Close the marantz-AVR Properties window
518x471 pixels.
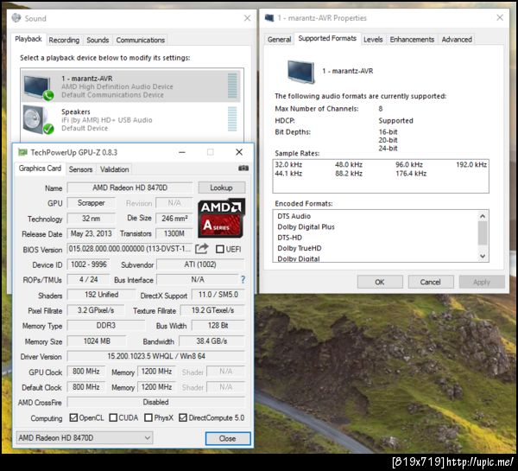point(500,17)
